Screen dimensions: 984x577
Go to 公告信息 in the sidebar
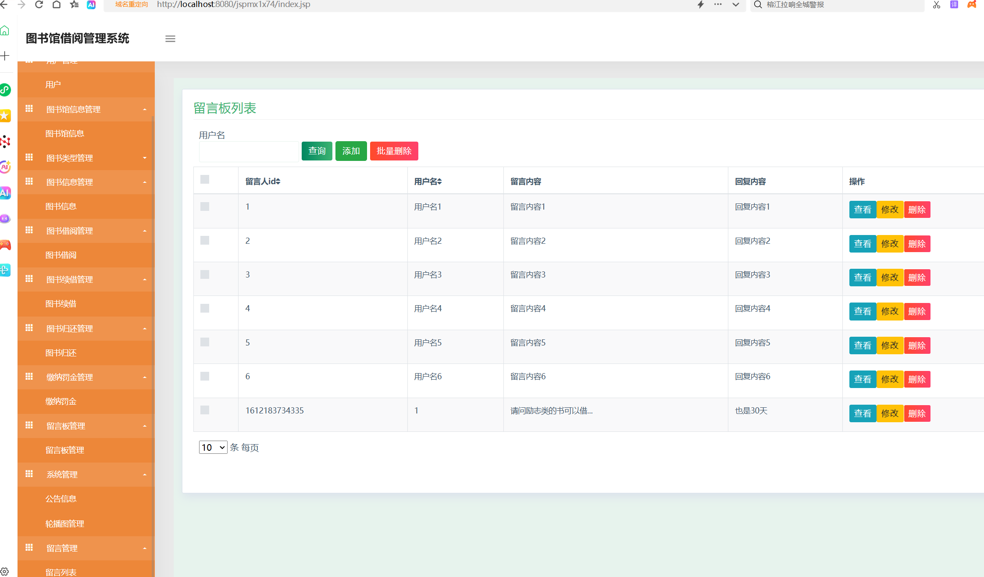[61, 499]
